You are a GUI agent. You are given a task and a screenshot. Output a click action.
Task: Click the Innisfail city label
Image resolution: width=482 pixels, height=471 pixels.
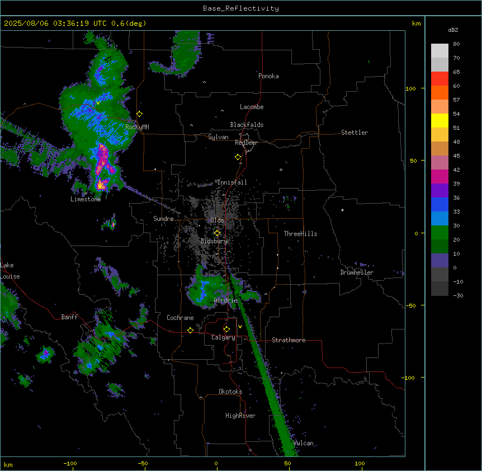pos(232,182)
